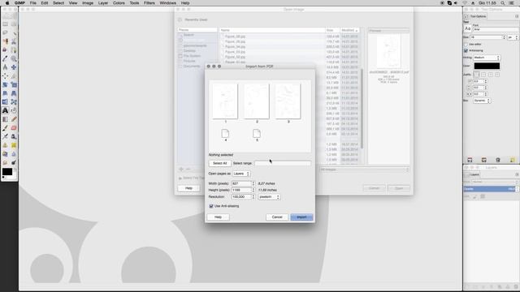The image size is (520, 292).
Task: Select PDF page 3 thumbnail
Action: (288, 101)
